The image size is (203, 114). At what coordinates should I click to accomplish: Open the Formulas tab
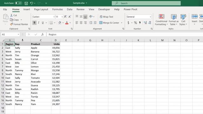[x=57, y=9]
